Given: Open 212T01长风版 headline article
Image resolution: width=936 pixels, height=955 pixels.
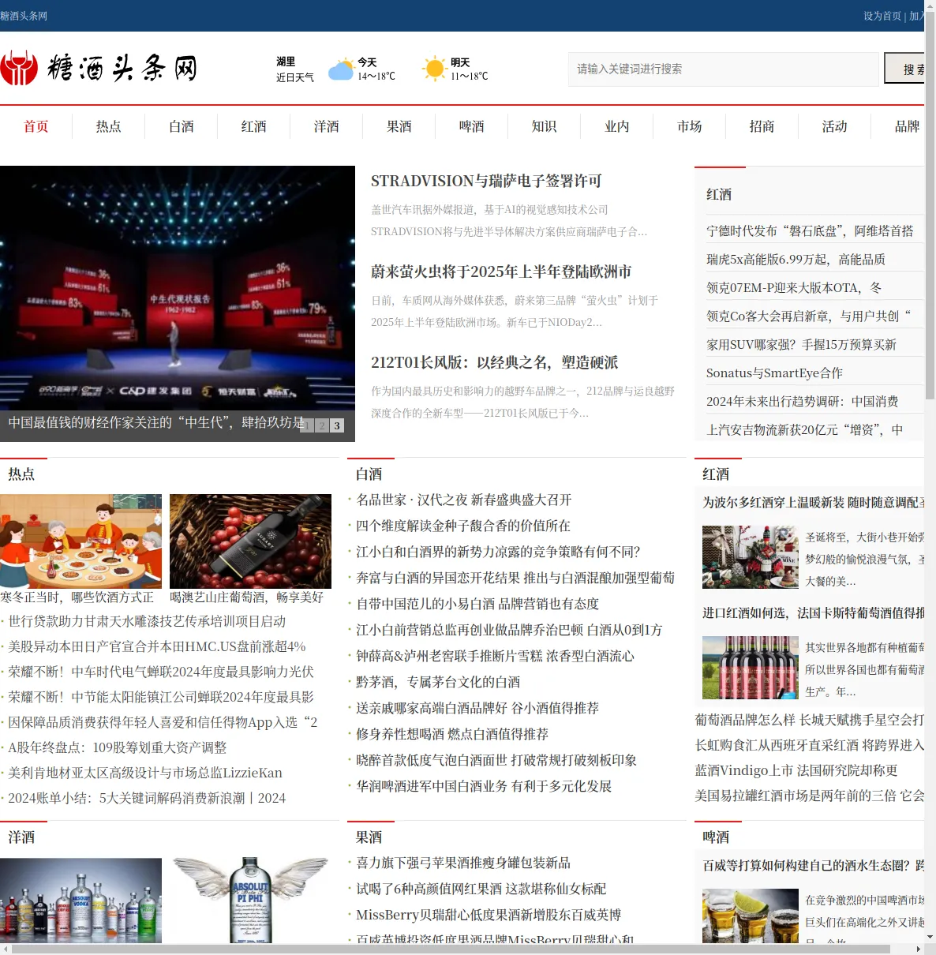Looking at the screenshot, I should 495,363.
